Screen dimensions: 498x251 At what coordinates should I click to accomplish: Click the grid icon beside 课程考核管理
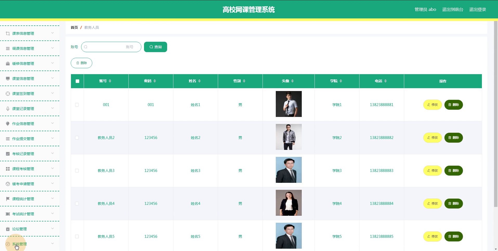click(x=8, y=169)
